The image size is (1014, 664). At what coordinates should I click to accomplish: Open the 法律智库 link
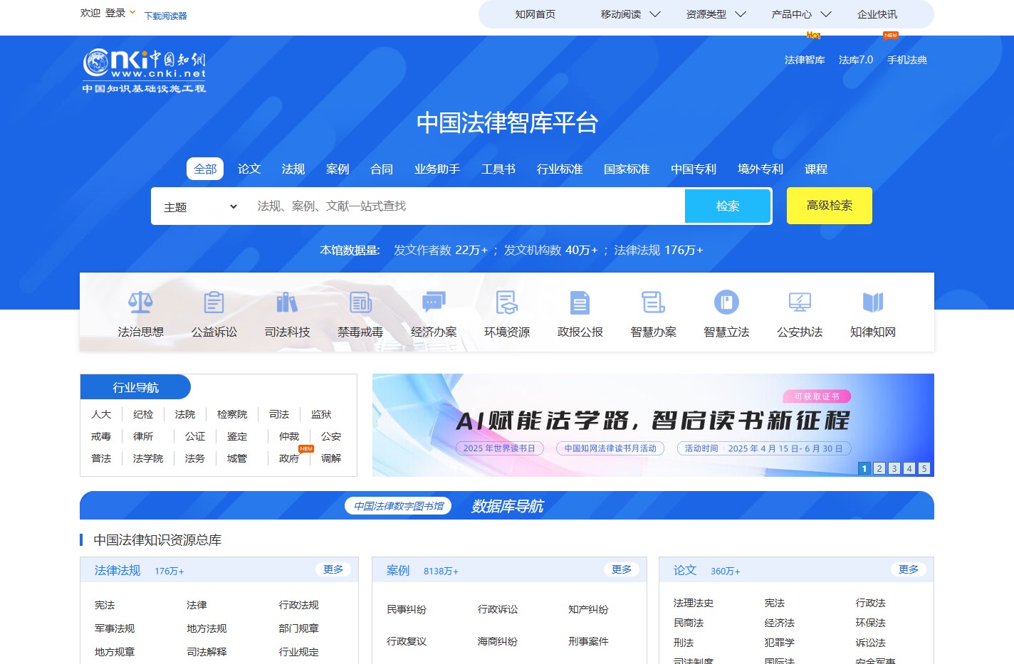[805, 60]
